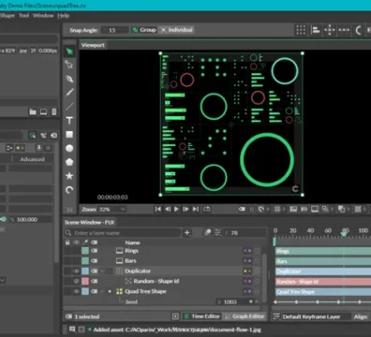Viewport: 371px width, 337px height.
Task: Select the Polygon shape tool
Action: pyautogui.click(x=69, y=162)
